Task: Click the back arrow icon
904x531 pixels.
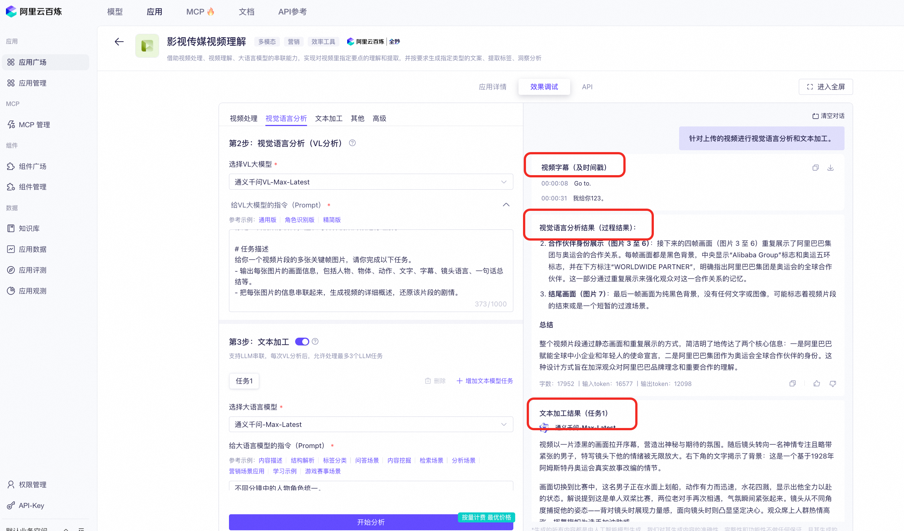Action: pos(119,42)
